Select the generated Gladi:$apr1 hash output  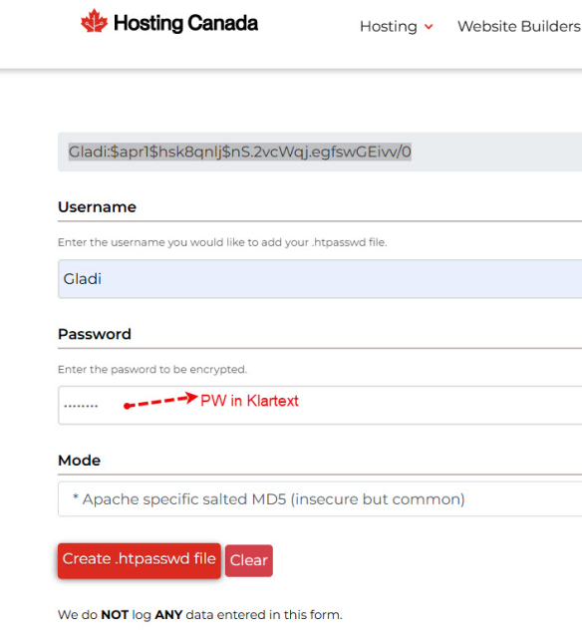click(240, 152)
